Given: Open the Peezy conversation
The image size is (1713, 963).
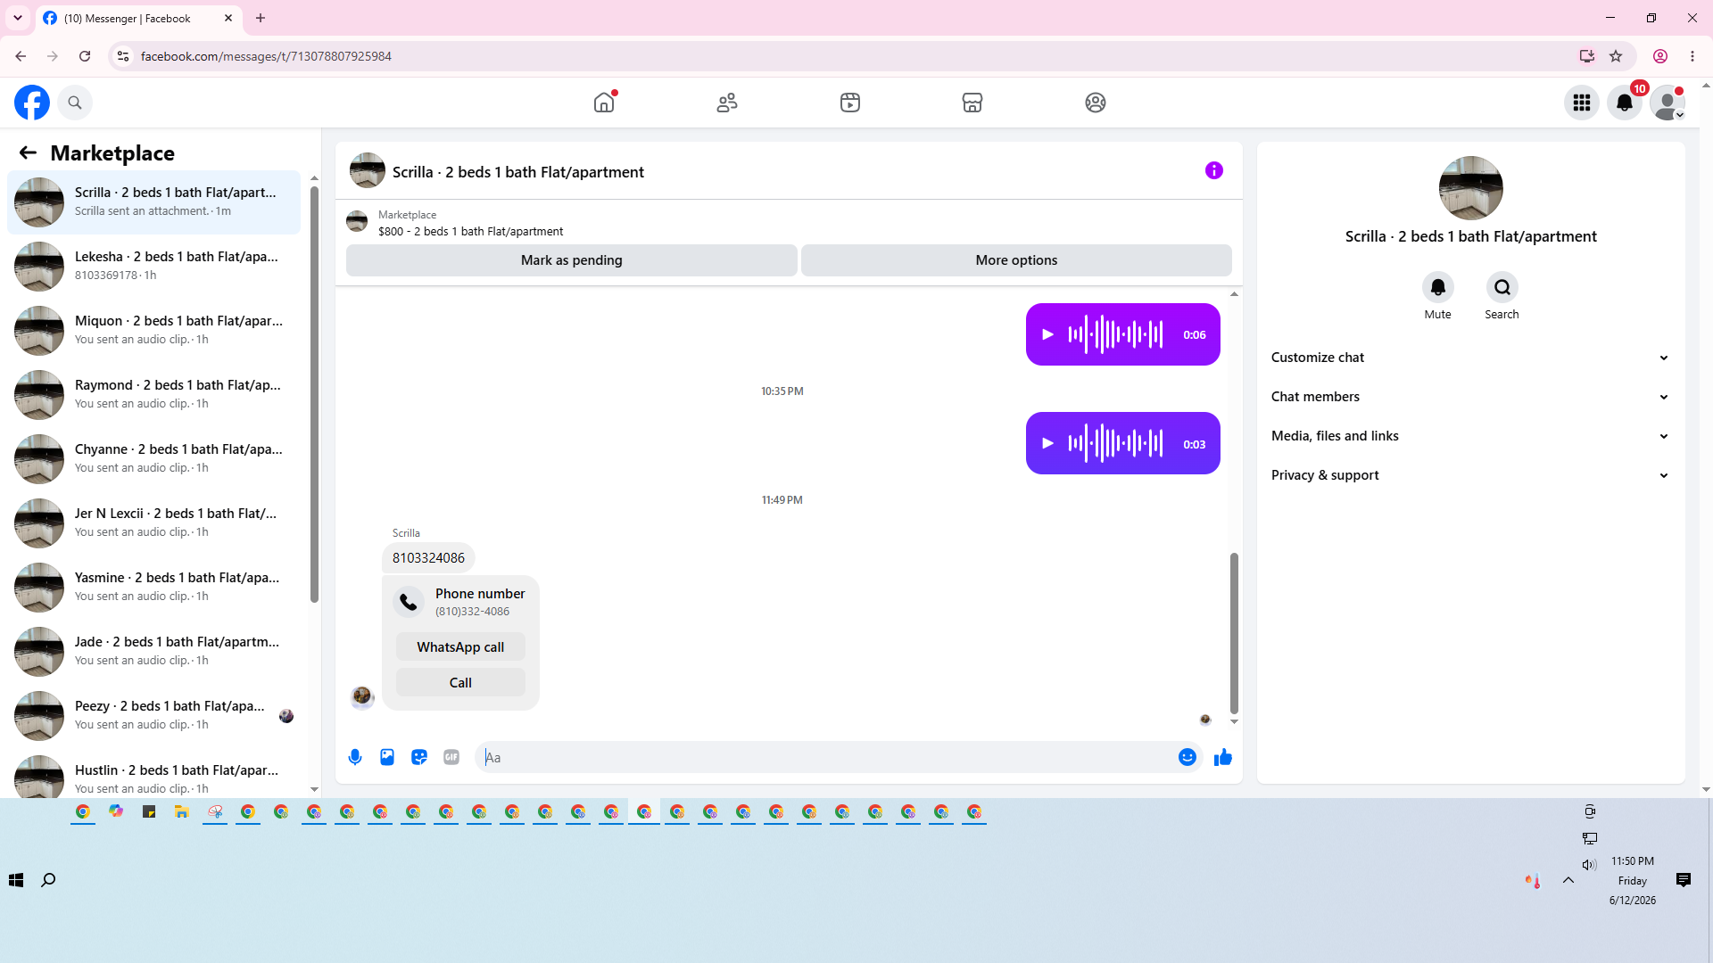Looking at the screenshot, I should pyautogui.click(x=154, y=716).
